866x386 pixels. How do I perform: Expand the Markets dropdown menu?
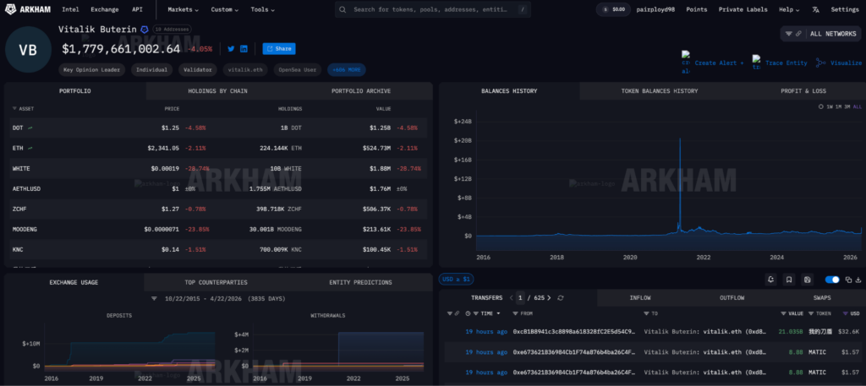[183, 9]
